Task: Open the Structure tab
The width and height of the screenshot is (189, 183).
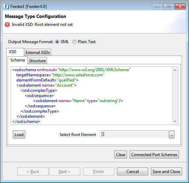Action: [37, 61]
